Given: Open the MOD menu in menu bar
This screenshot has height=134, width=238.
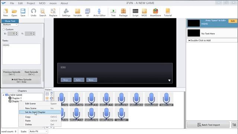Looking at the screenshot, I should 42,3.
